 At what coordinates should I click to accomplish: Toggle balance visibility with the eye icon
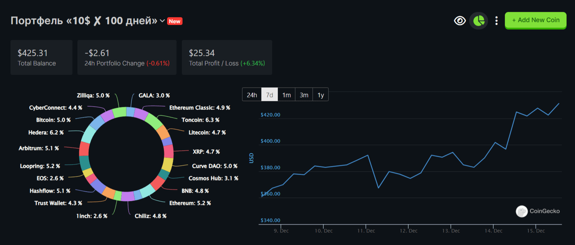460,21
